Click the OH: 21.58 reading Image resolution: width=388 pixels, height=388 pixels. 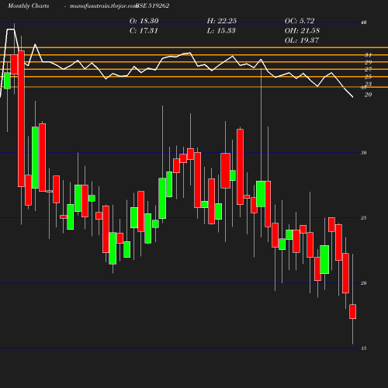pos(302,30)
